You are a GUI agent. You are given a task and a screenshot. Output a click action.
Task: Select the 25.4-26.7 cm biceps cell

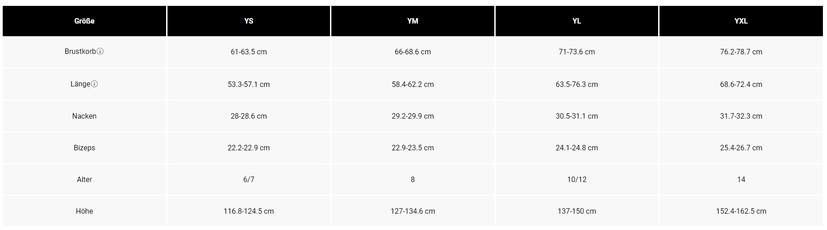pos(741,148)
